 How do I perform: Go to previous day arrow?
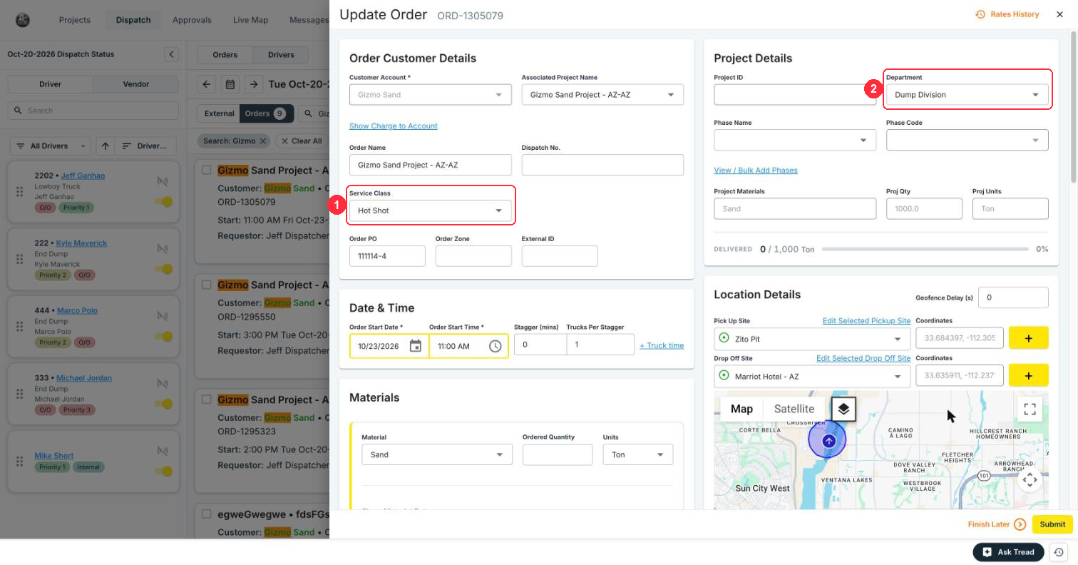click(x=207, y=84)
